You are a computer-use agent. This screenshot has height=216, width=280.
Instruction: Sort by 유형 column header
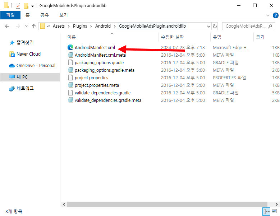(217, 37)
